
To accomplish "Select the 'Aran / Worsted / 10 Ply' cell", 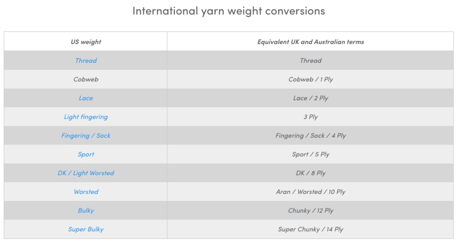I will click(311, 192).
